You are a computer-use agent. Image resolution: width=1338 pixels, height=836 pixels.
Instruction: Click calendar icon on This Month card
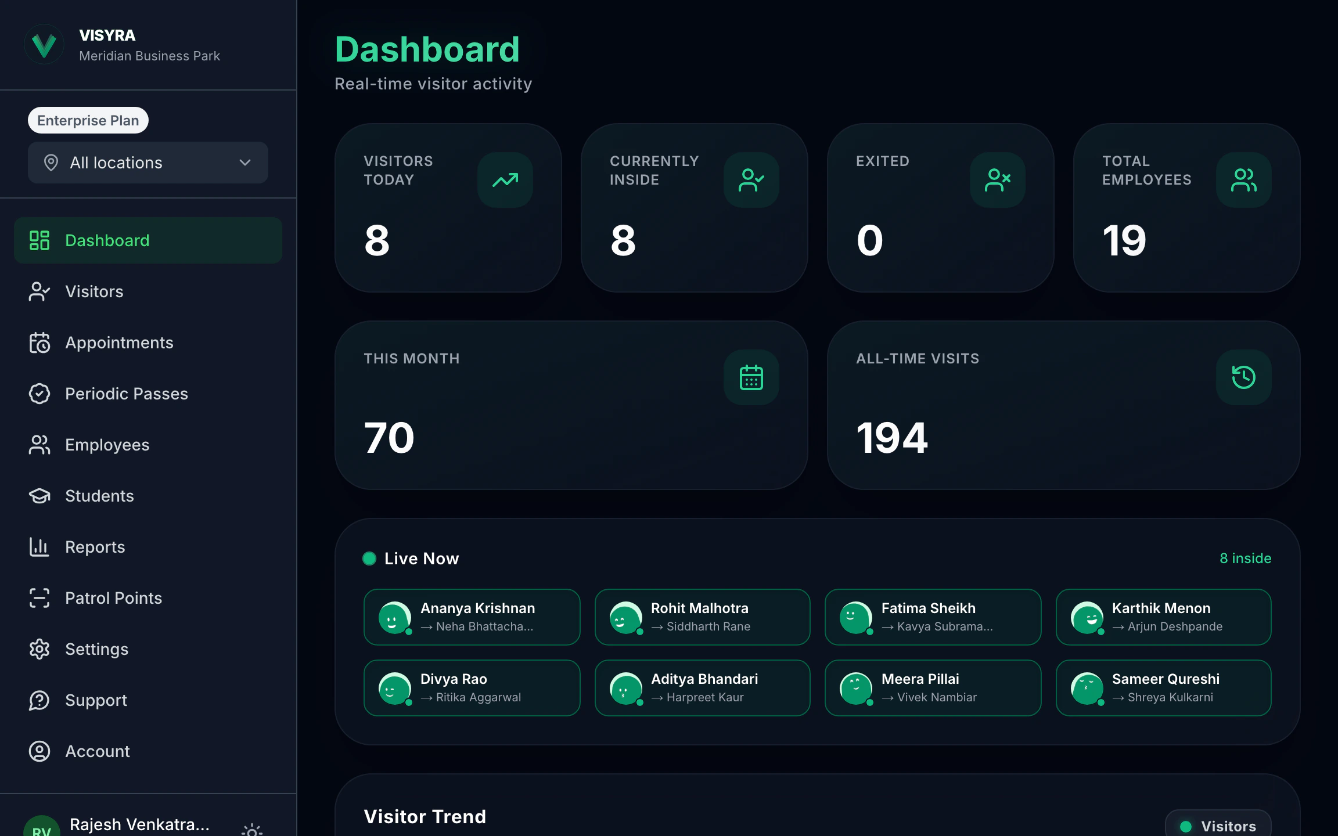pos(751,377)
